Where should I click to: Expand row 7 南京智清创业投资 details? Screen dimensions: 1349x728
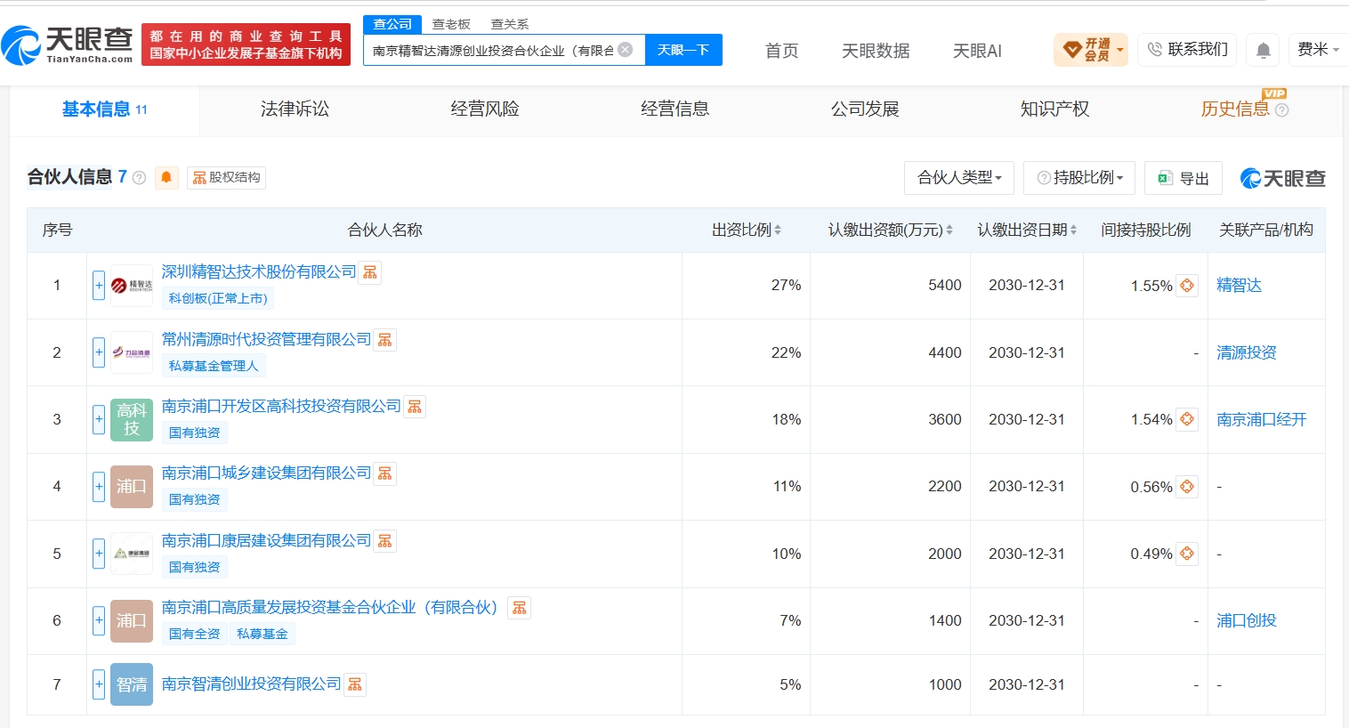tap(99, 684)
